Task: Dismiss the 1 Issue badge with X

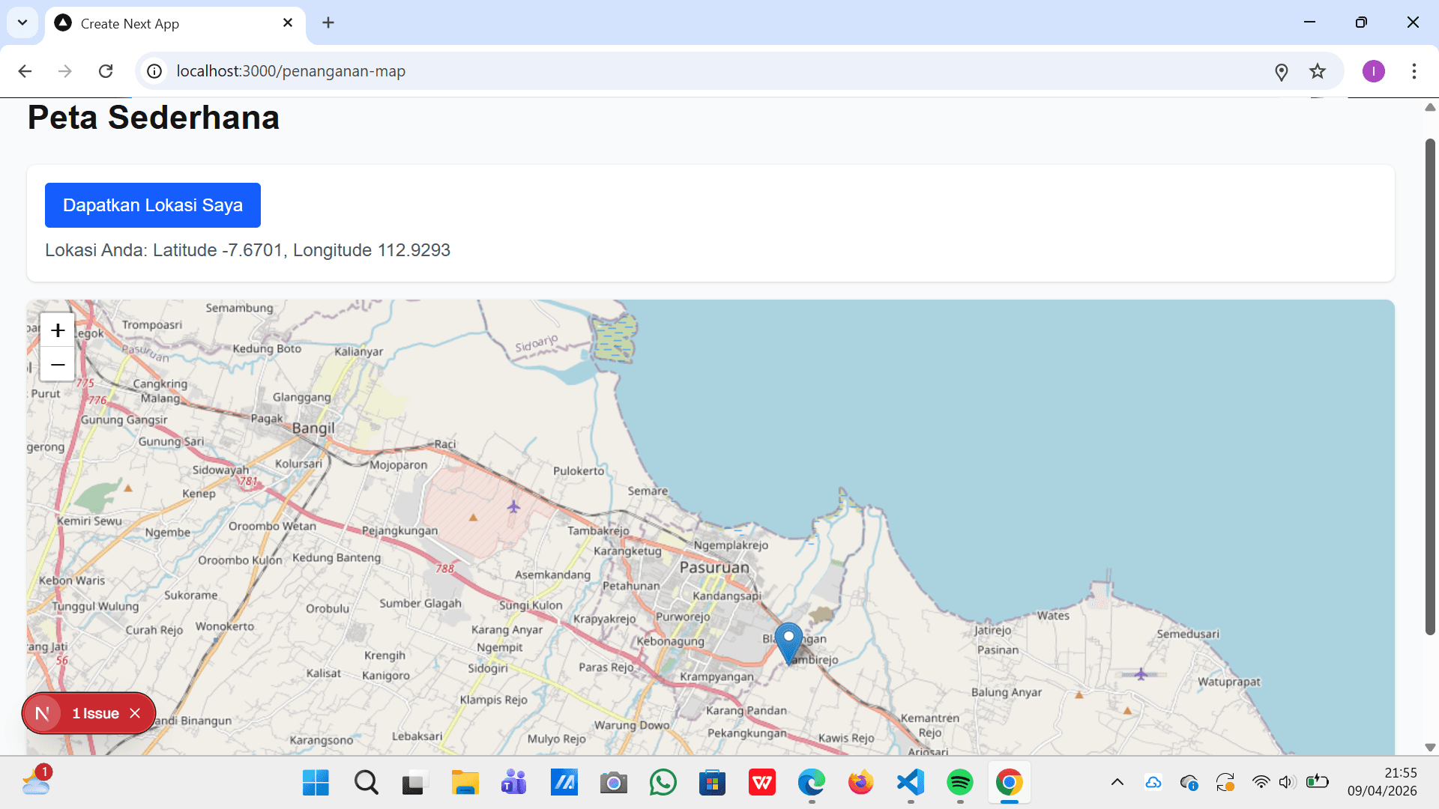Action: tap(135, 713)
